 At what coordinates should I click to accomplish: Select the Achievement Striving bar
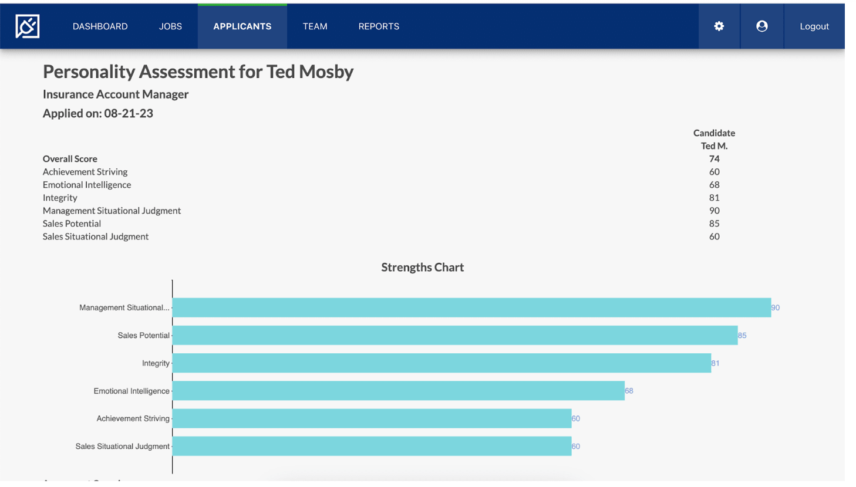[371, 418]
